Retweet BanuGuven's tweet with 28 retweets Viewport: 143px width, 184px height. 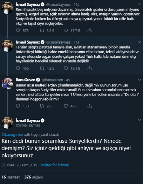42,106
